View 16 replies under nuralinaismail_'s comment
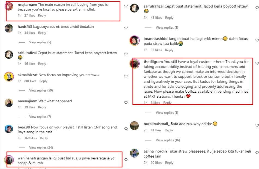This screenshot has width=259, height=169. 168,140
